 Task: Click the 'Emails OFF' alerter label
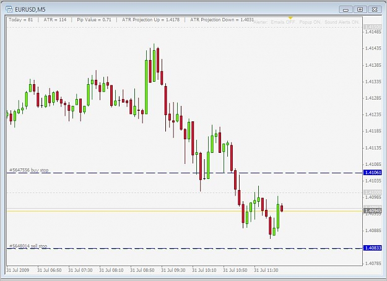[283, 22]
